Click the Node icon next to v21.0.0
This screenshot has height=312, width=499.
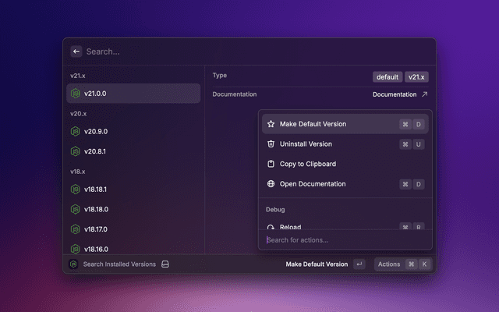click(x=76, y=94)
